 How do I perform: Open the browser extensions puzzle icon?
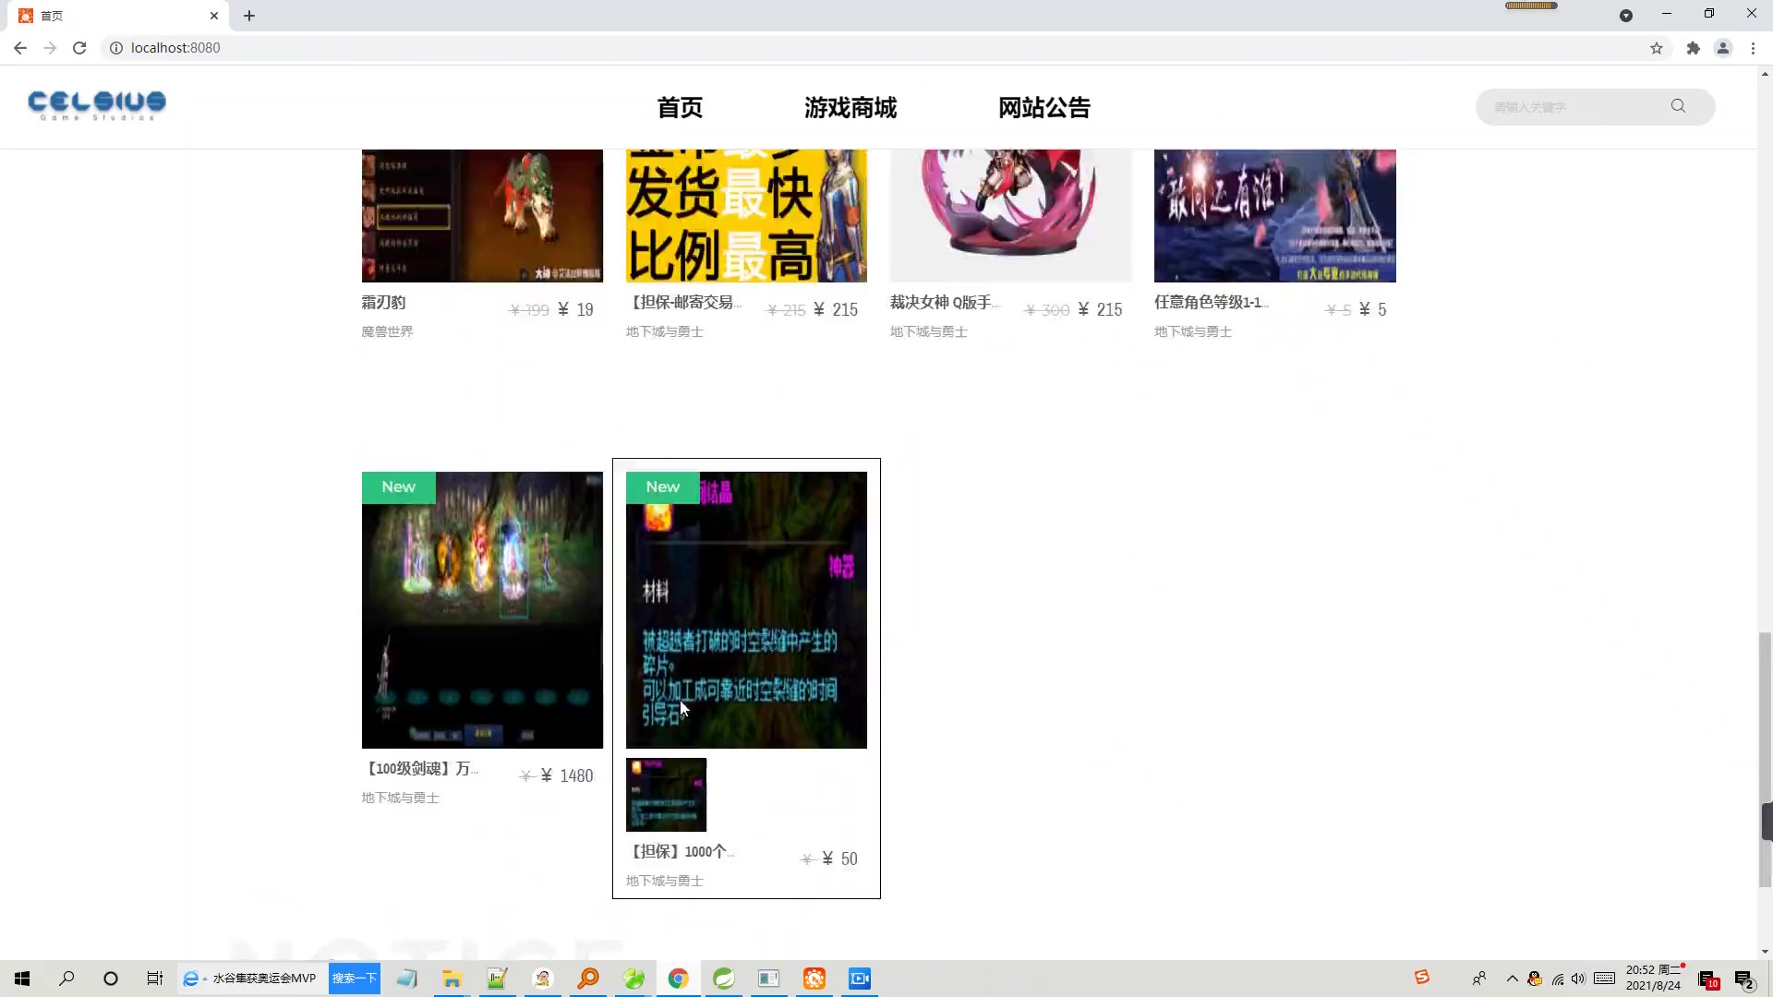coord(1694,47)
